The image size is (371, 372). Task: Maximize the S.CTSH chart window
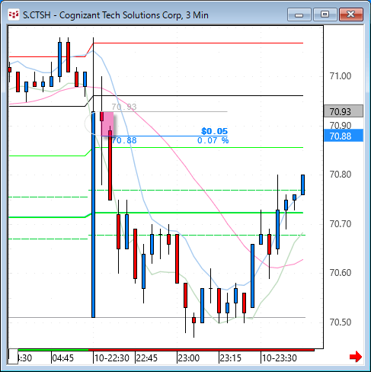pos(325,14)
